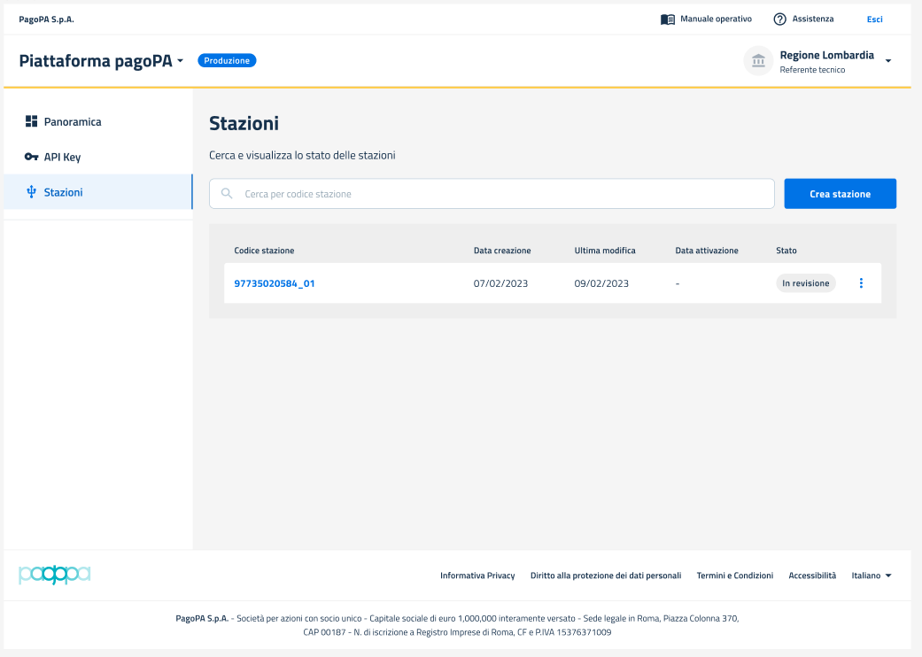This screenshot has width=922, height=657.
Task: Click the Esci logout link
Action: click(874, 19)
